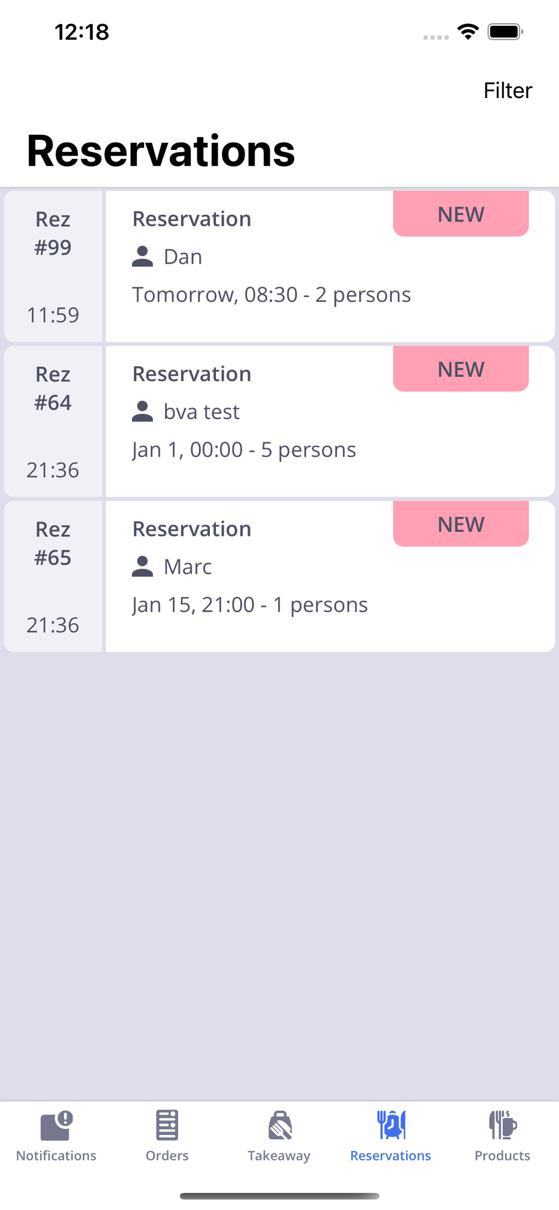This screenshot has height=1210, width=559.
Task: Tap the Orders list icon
Action: [x=167, y=1125]
